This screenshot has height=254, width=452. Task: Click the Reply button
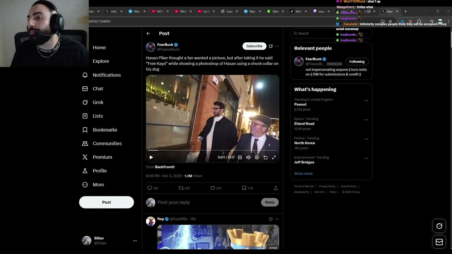(270, 202)
